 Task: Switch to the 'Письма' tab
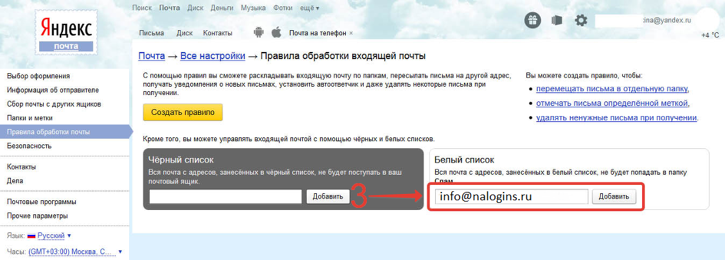coord(152,33)
